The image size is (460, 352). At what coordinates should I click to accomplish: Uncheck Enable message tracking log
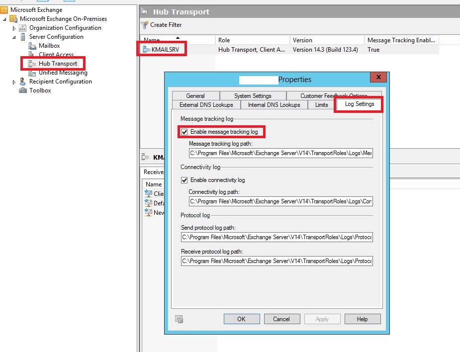pyautogui.click(x=184, y=132)
